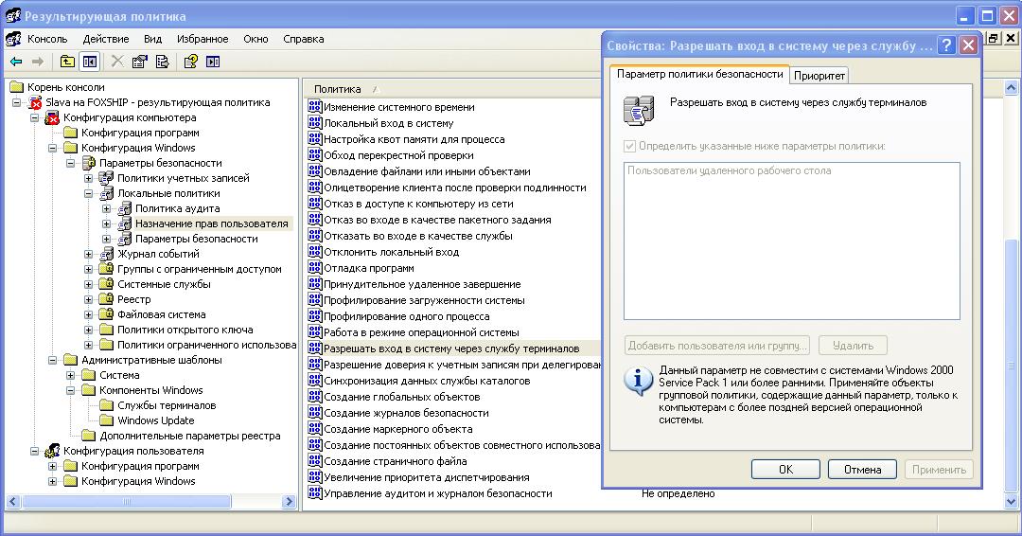Screen dimensions: 1022x536
Task: Select Управление аудитом и журналом безопасности policy
Action: (438, 493)
